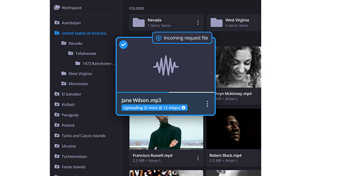The height and width of the screenshot is (176, 348).
Task: Click the Turks and Caicos Islands folder icon
Action: (57, 136)
